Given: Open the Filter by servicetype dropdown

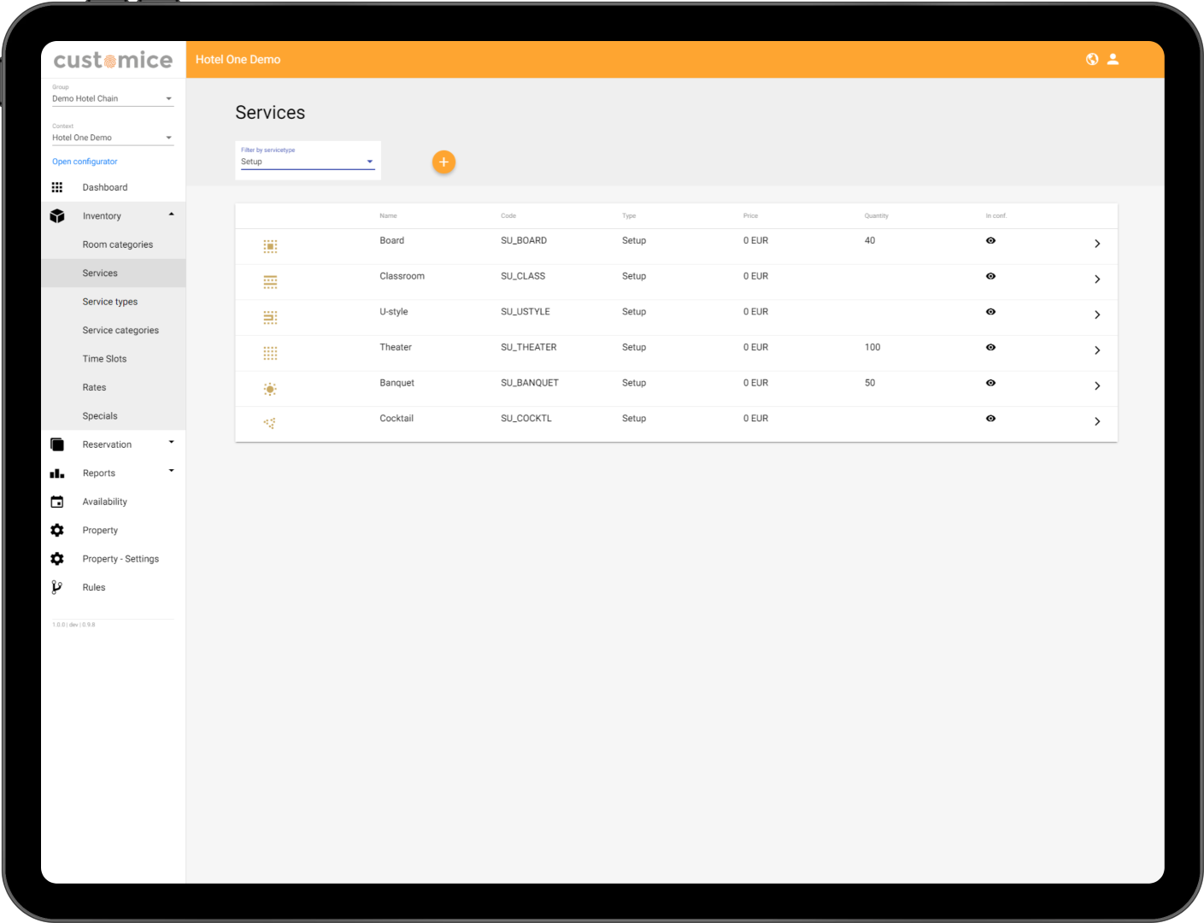Looking at the screenshot, I should pyautogui.click(x=308, y=162).
